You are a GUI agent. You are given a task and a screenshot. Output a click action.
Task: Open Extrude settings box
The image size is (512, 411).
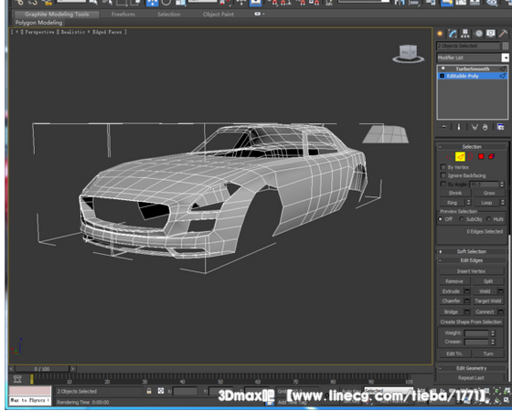coord(467,291)
